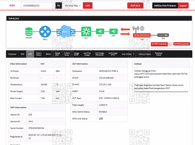The width and height of the screenshot is (195, 145).
Task: Open the SOP ACS button
Action: pos(135,5)
